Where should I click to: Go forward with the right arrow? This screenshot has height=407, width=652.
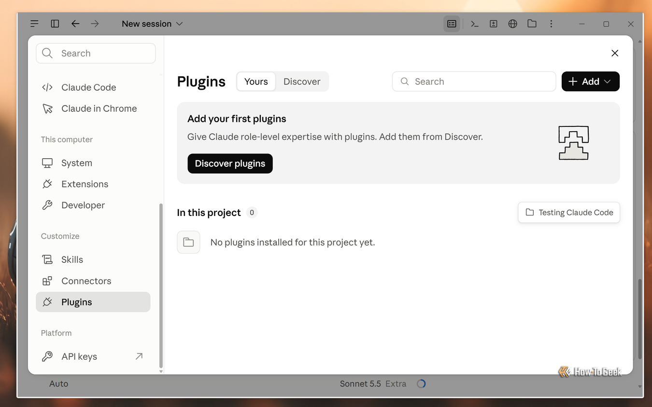coord(95,24)
